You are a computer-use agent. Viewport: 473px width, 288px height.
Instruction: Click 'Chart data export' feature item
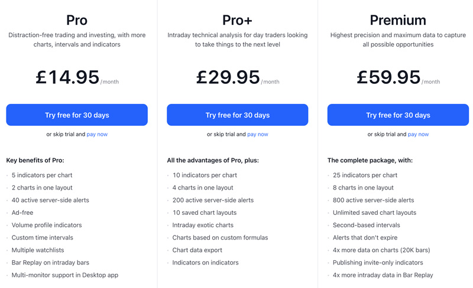[197, 250]
